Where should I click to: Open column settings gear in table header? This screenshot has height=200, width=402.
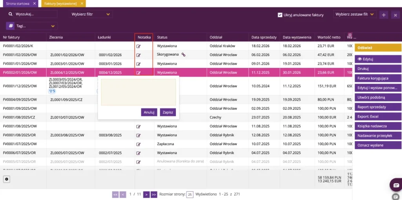(x=350, y=35)
